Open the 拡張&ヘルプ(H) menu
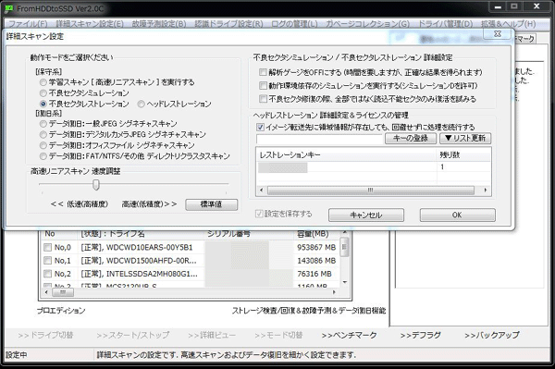This screenshot has width=555, height=369. (508, 24)
